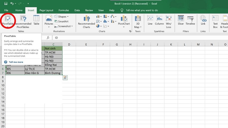Click the PivotTable icon
Screen dimensions: 228x128
click(8, 19)
